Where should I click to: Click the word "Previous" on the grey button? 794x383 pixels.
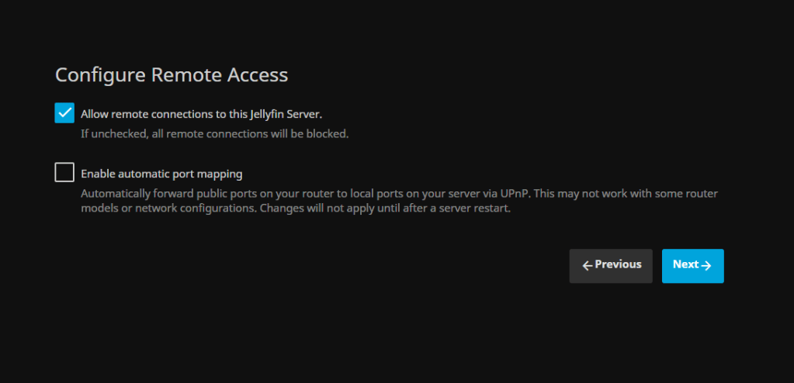[618, 265]
